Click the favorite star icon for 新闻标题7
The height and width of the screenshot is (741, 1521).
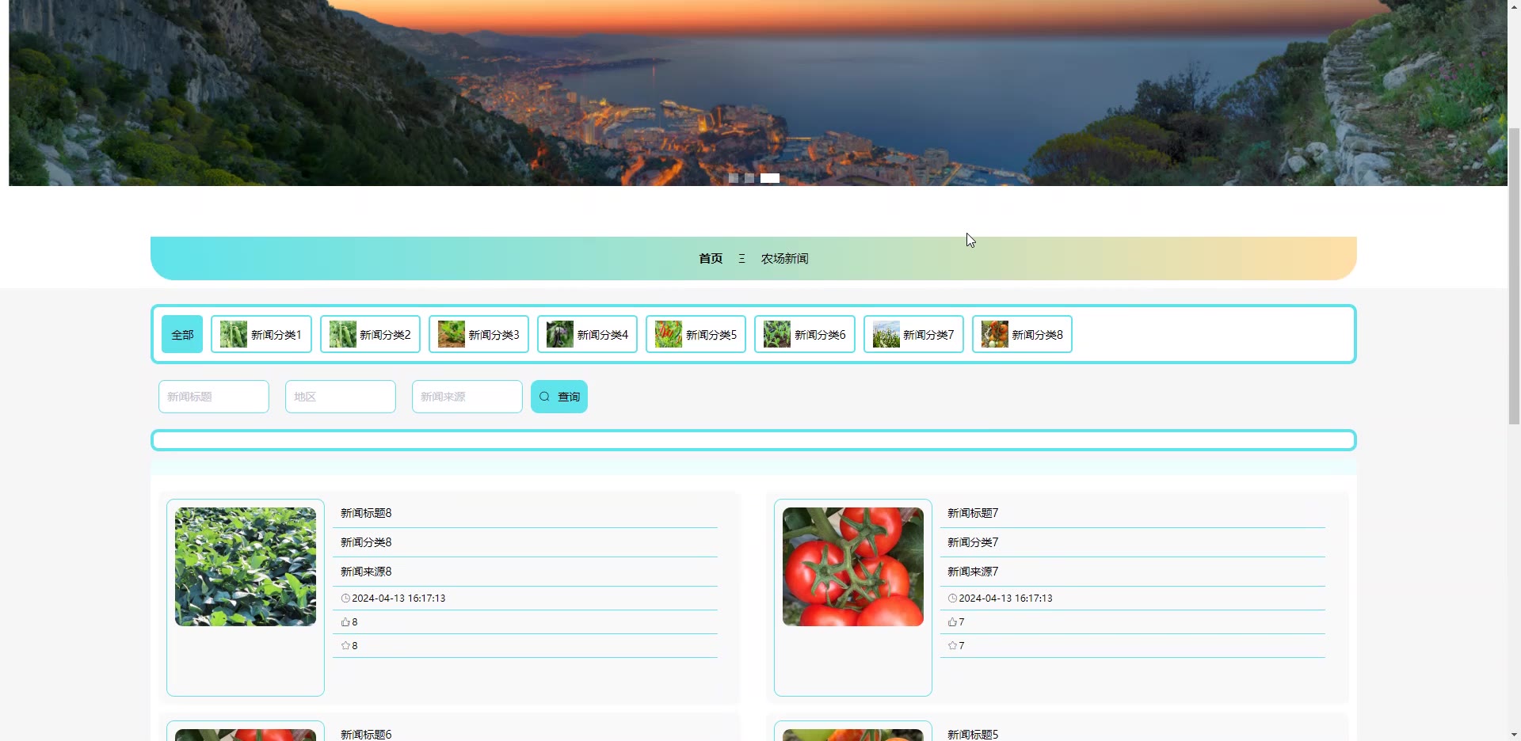[x=952, y=646]
